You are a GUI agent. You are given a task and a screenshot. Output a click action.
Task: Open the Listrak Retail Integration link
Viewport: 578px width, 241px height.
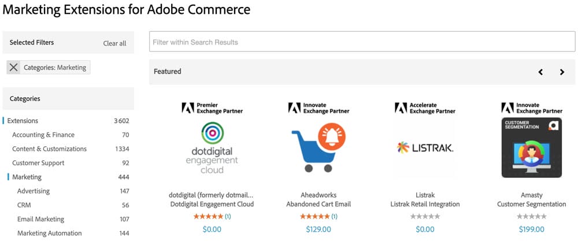point(425,204)
